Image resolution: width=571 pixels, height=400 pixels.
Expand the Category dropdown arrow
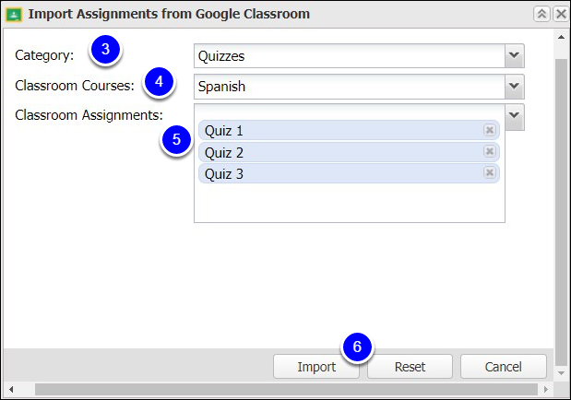(514, 55)
